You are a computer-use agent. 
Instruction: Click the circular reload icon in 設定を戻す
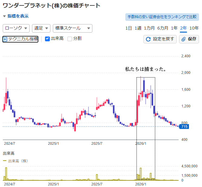click(x=148, y=39)
